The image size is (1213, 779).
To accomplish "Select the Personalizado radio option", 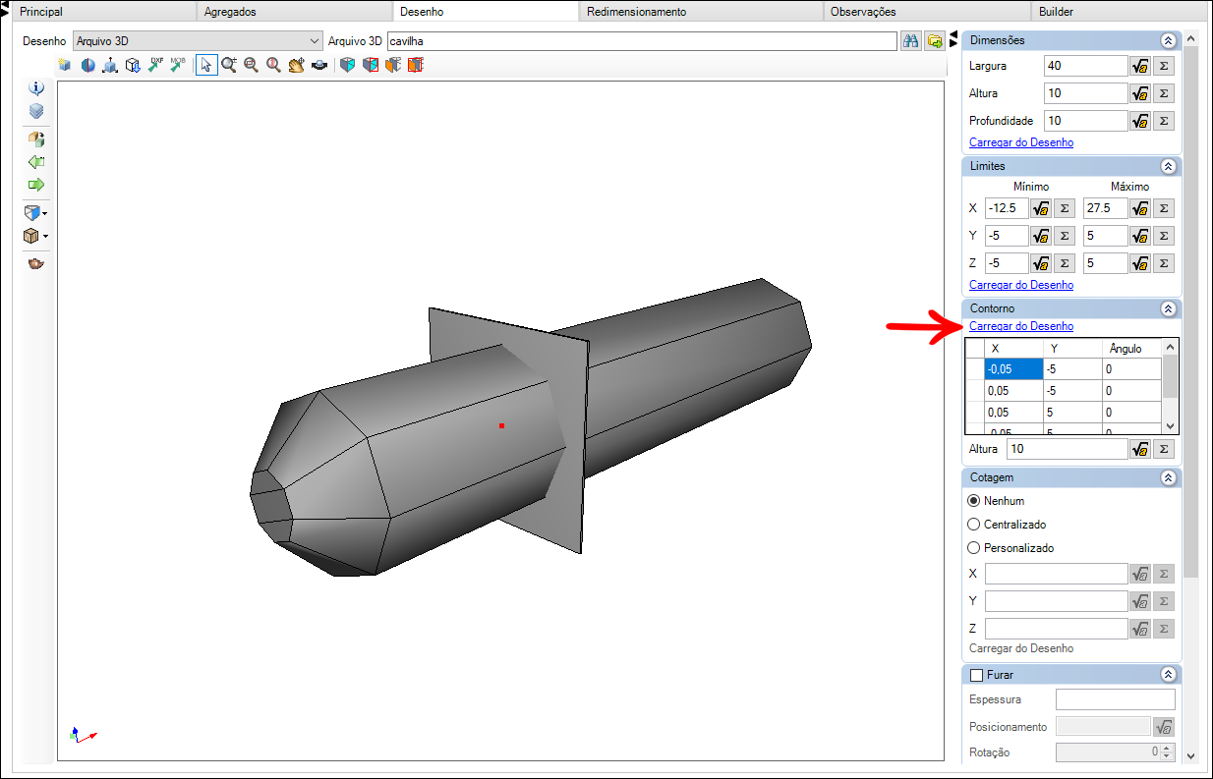I will (x=974, y=548).
